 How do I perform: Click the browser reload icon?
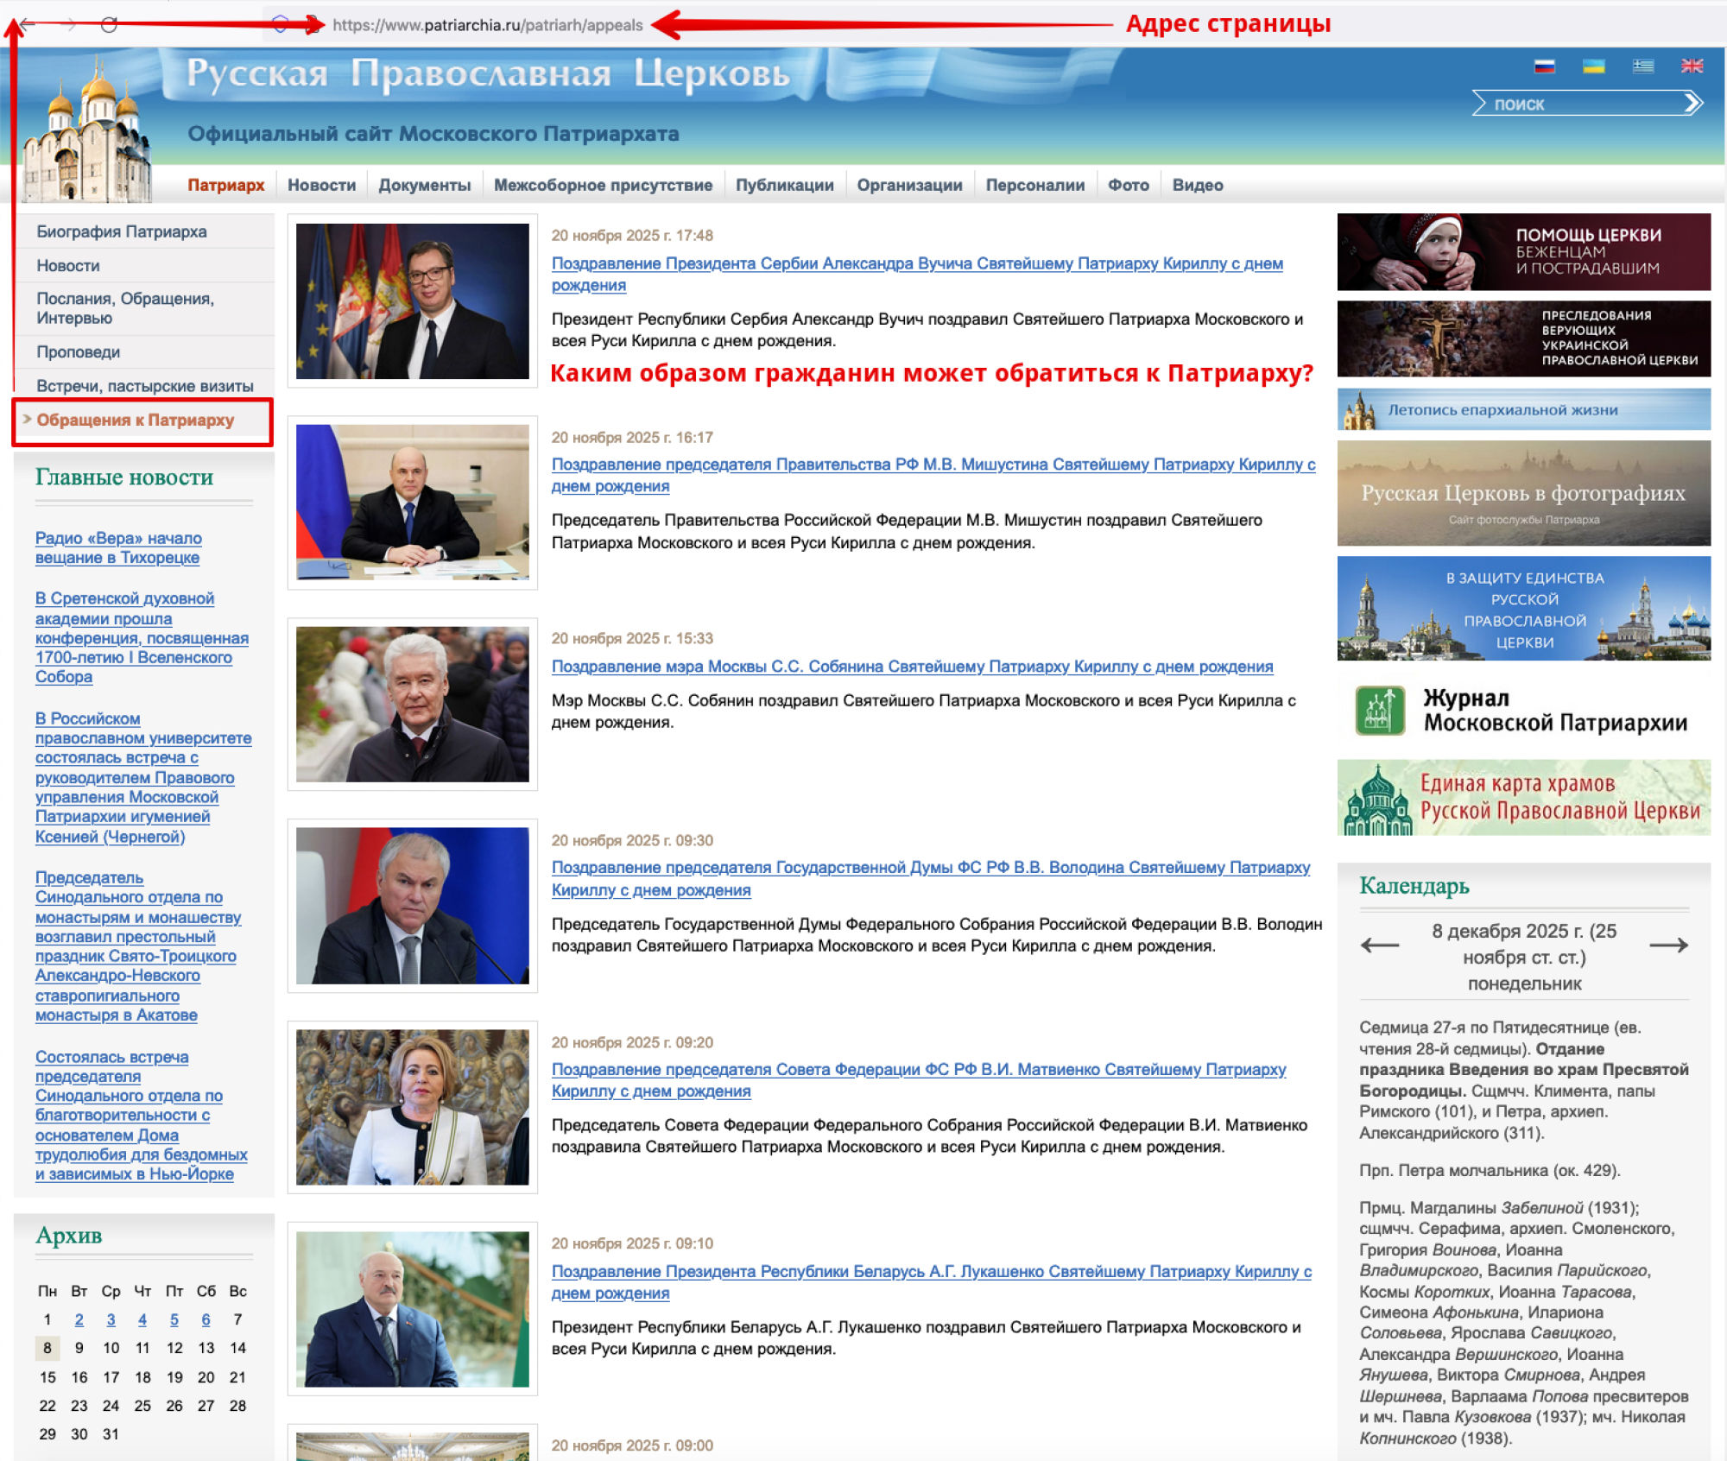[x=109, y=25]
